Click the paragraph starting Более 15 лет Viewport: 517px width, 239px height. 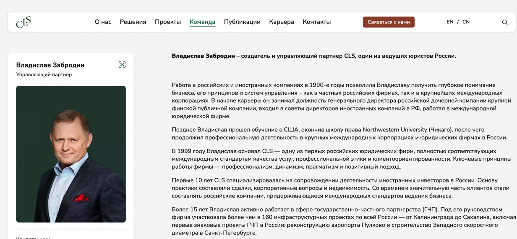344,221
